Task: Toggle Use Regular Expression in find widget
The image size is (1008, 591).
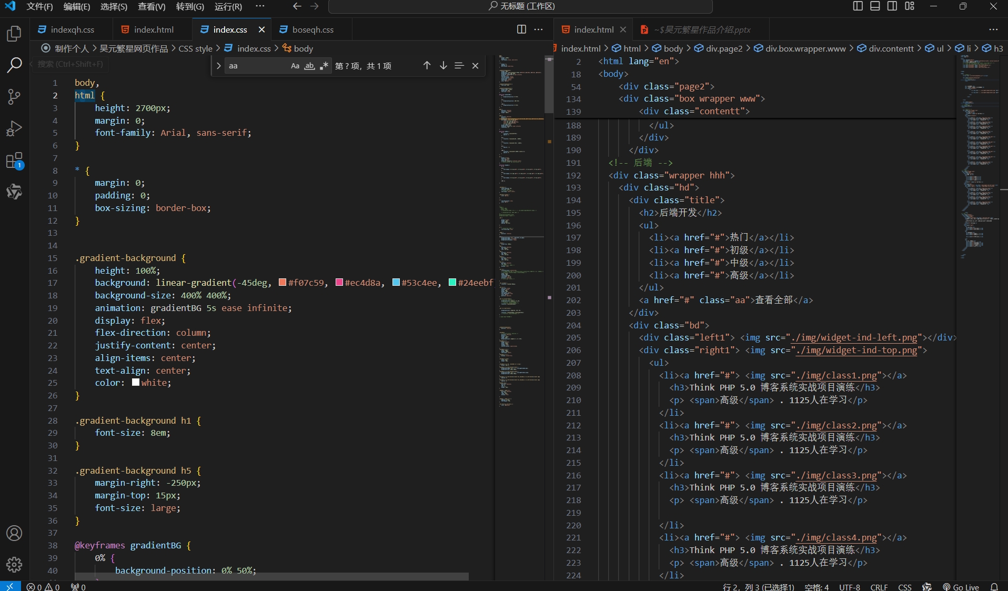Action: pos(324,66)
